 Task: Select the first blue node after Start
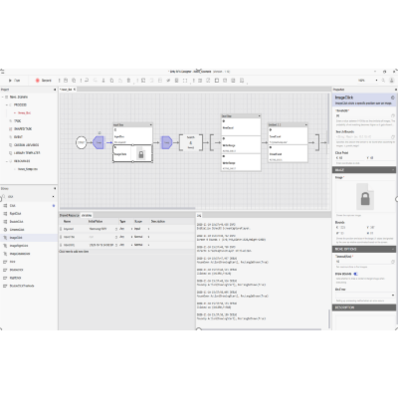tap(99, 142)
